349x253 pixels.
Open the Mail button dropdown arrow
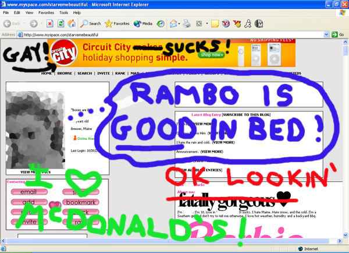point(179,23)
